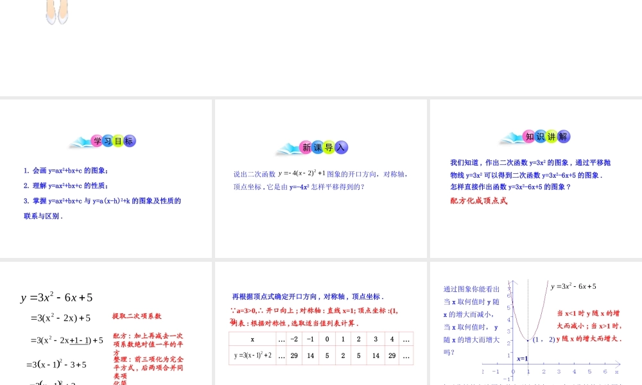Click the book icon beside 知识讲解

[x=512, y=137]
